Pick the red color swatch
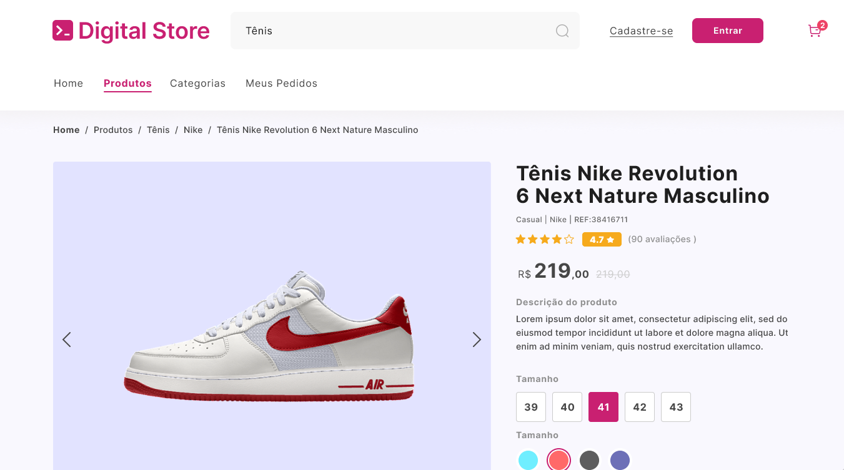This screenshot has height=470, width=844. [x=559, y=459]
